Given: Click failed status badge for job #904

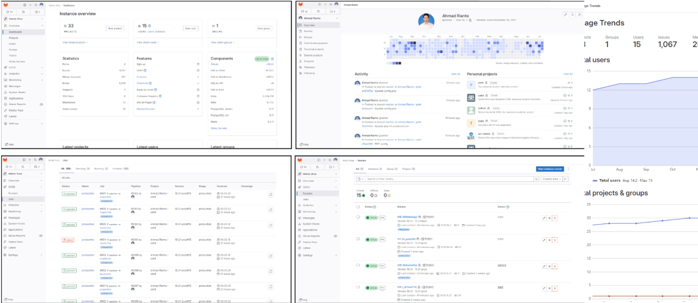Looking at the screenshot, I should click(x=68, y=239).
